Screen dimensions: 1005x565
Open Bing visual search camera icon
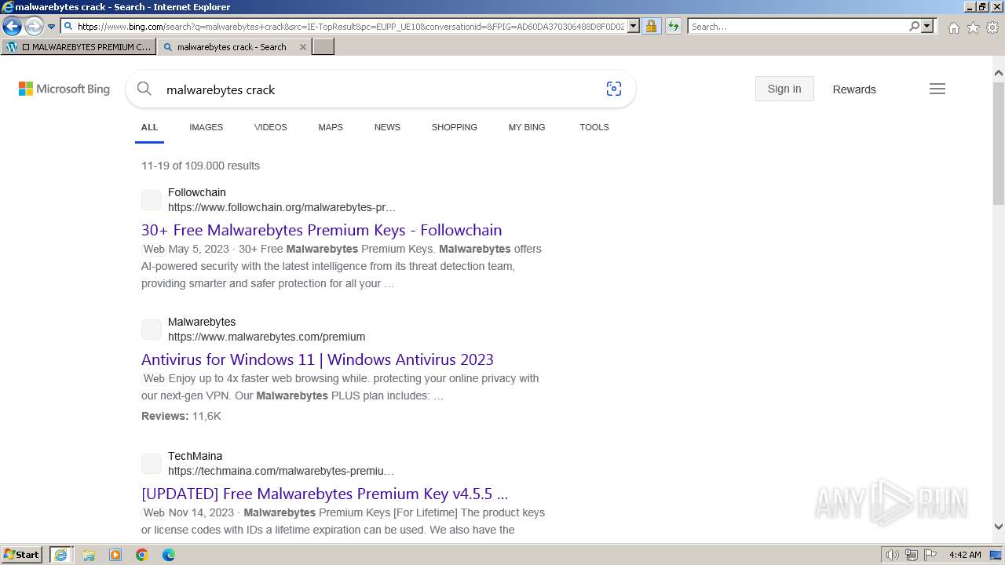point(614,89)
